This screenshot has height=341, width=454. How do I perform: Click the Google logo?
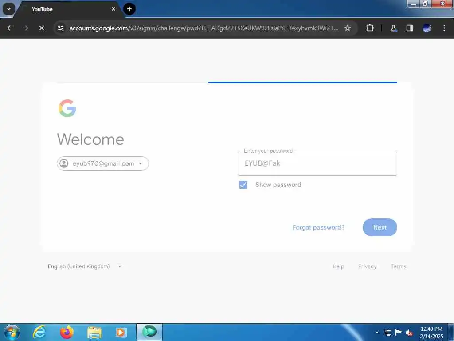pyautogui.click(x=67, y=108)
